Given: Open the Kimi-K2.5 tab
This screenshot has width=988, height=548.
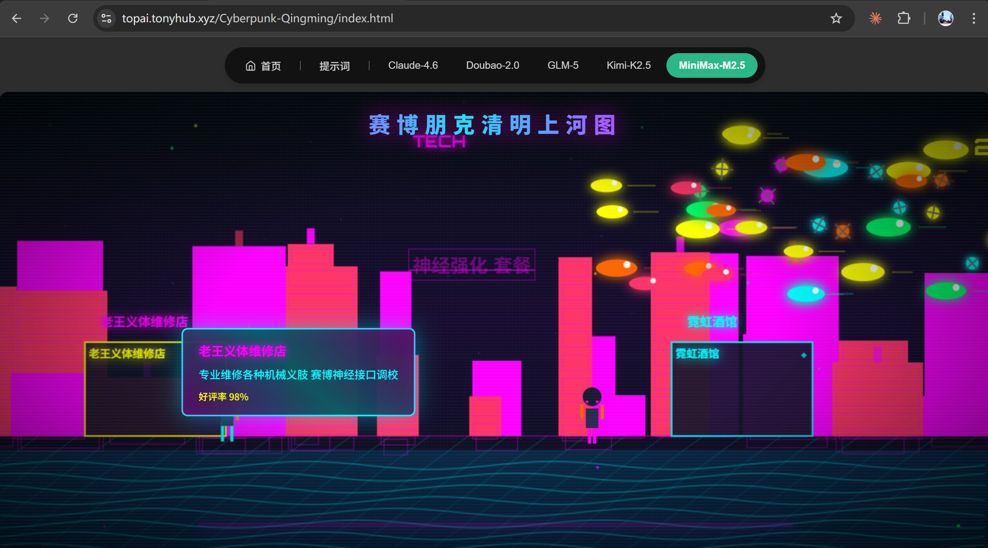Looking at the screenshot, I should (628, 65).
